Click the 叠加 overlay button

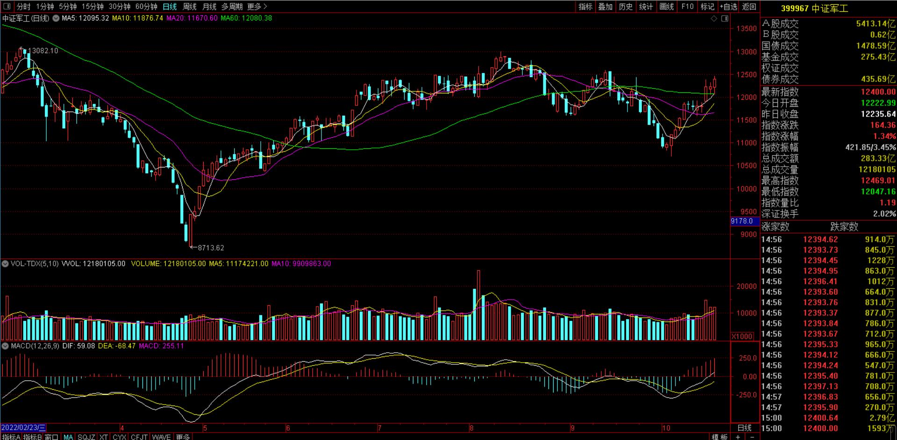[605, 7]
